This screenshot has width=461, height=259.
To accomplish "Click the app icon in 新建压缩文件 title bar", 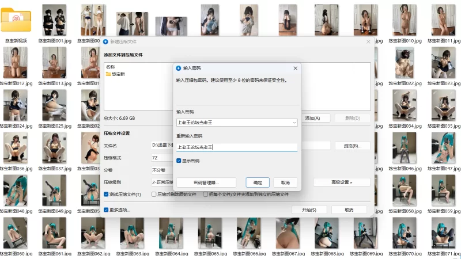I will tap(105, 41).
